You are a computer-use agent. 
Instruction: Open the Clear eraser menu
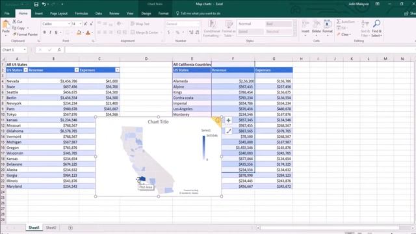(344, 34)
